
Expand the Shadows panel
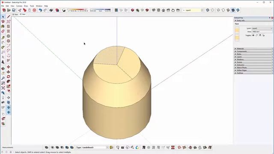253,59
